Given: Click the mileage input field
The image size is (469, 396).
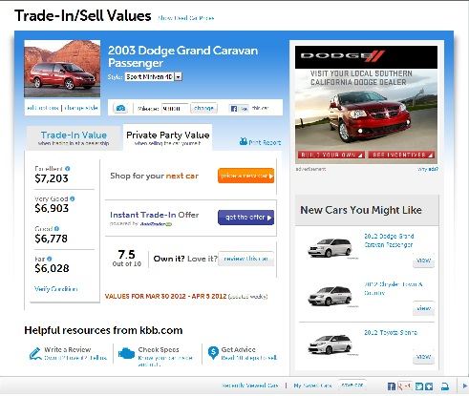Looking at the screenshot, I should (175, 109).
